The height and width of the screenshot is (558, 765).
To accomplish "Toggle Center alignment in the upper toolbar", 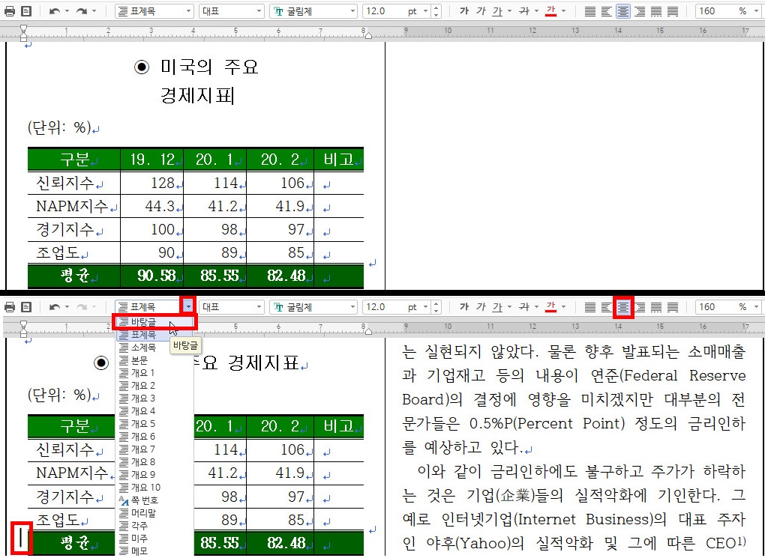I will pos(623,10).
